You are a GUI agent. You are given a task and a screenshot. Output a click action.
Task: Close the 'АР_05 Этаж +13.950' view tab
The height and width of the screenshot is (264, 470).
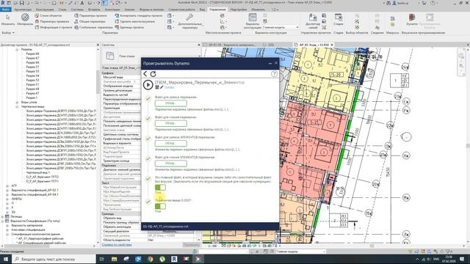pyautogui.click(x=332, y=45)
